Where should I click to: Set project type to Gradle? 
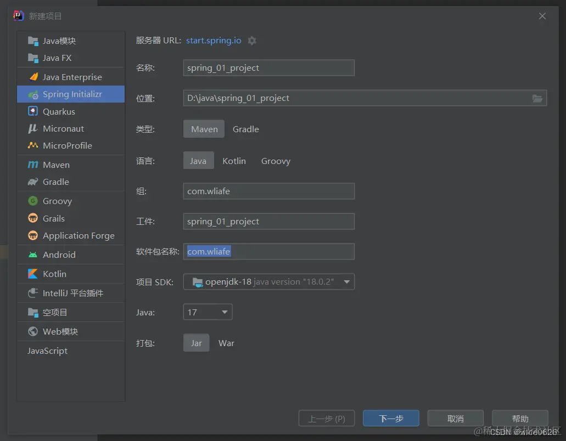point(246,129)
